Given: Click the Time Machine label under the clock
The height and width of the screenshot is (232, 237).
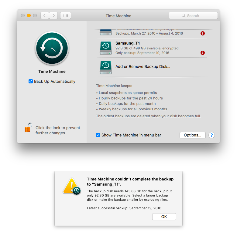Looking at the screenshot, I should [52, 71].
